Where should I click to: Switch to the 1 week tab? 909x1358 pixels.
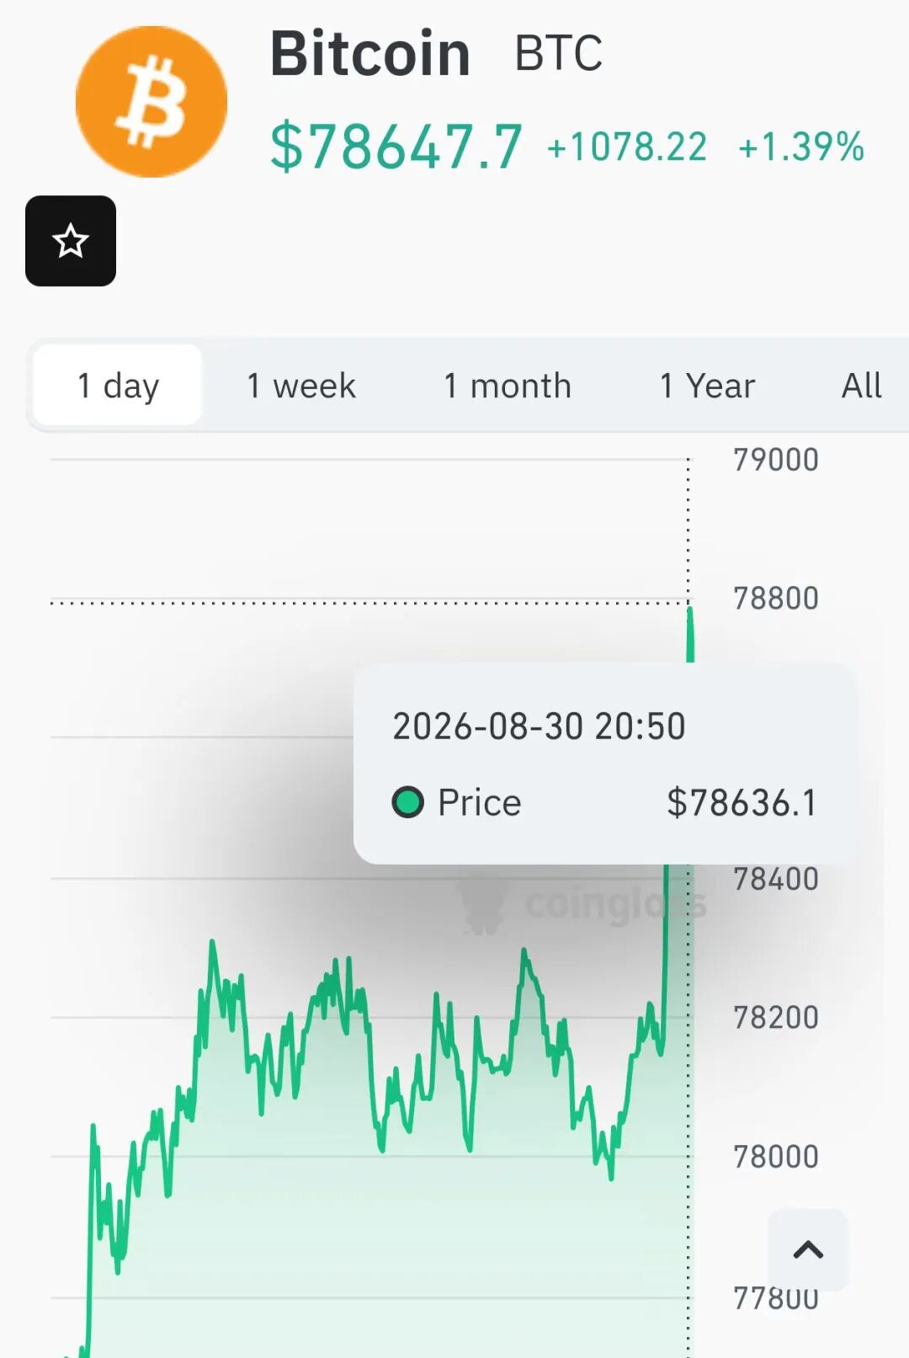(301, 386)
